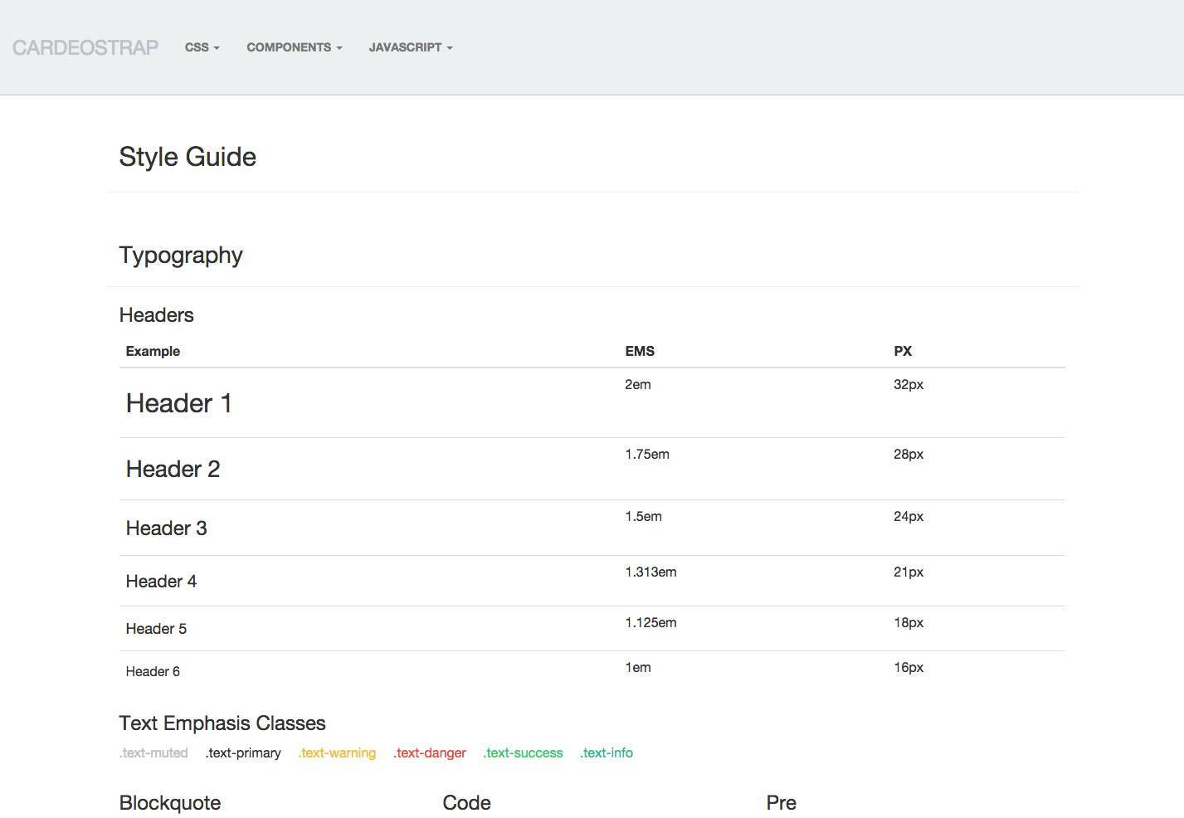Click the Pre heading
The image size is (1184, 818).
(x=782, y=803)
